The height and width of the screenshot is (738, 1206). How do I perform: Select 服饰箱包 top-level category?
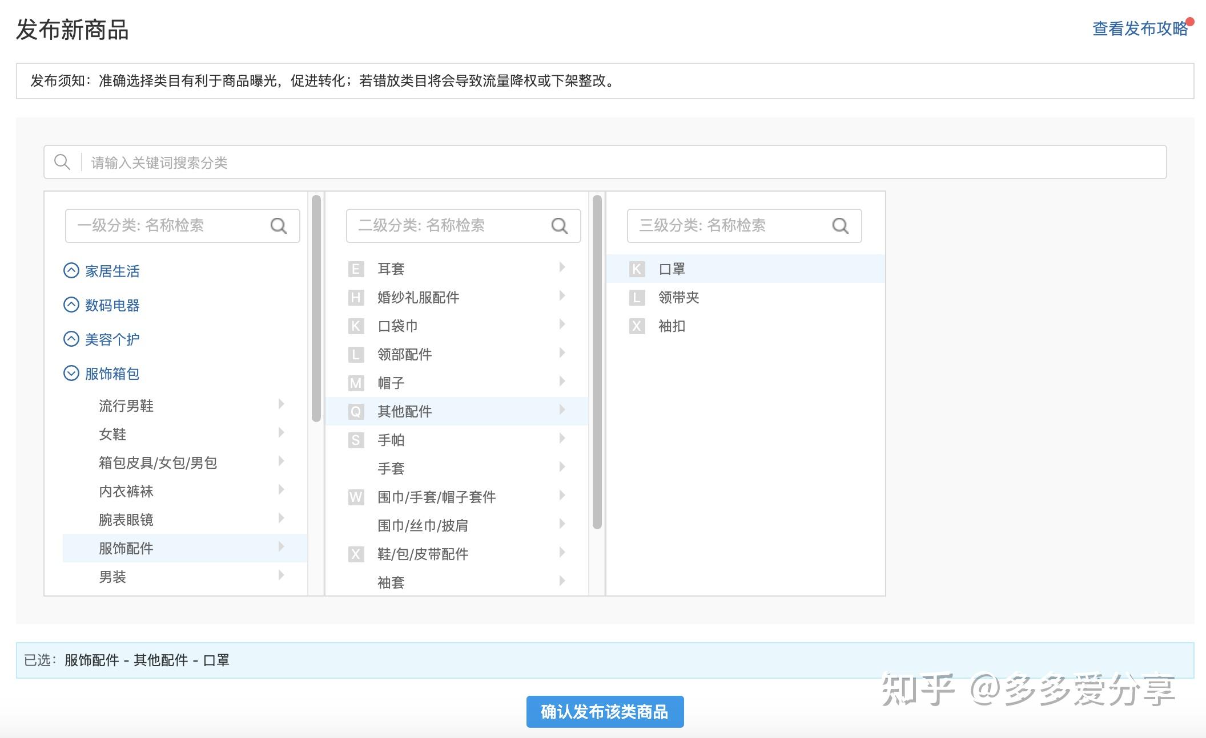[x=112, y=374]
